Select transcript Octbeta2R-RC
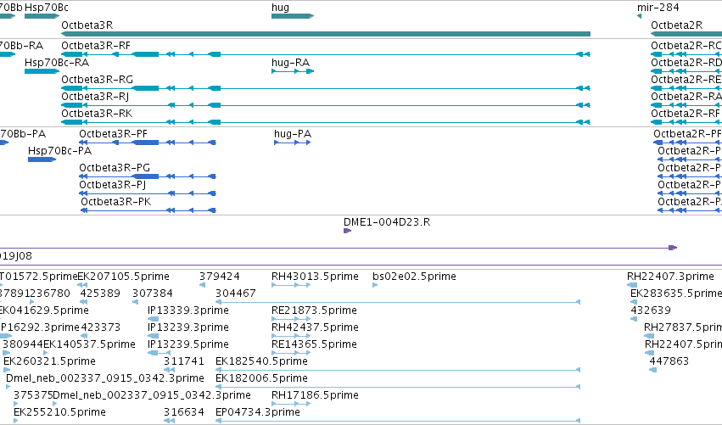 pos(686,46)
